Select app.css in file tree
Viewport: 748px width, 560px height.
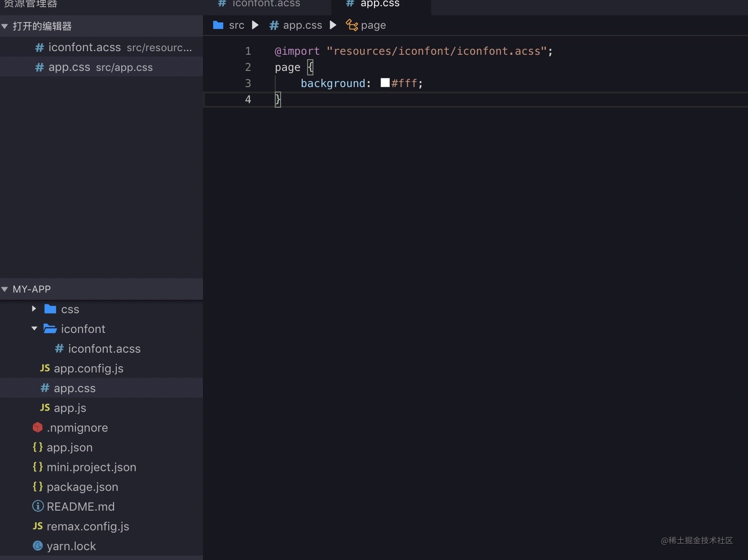(101, 388)
